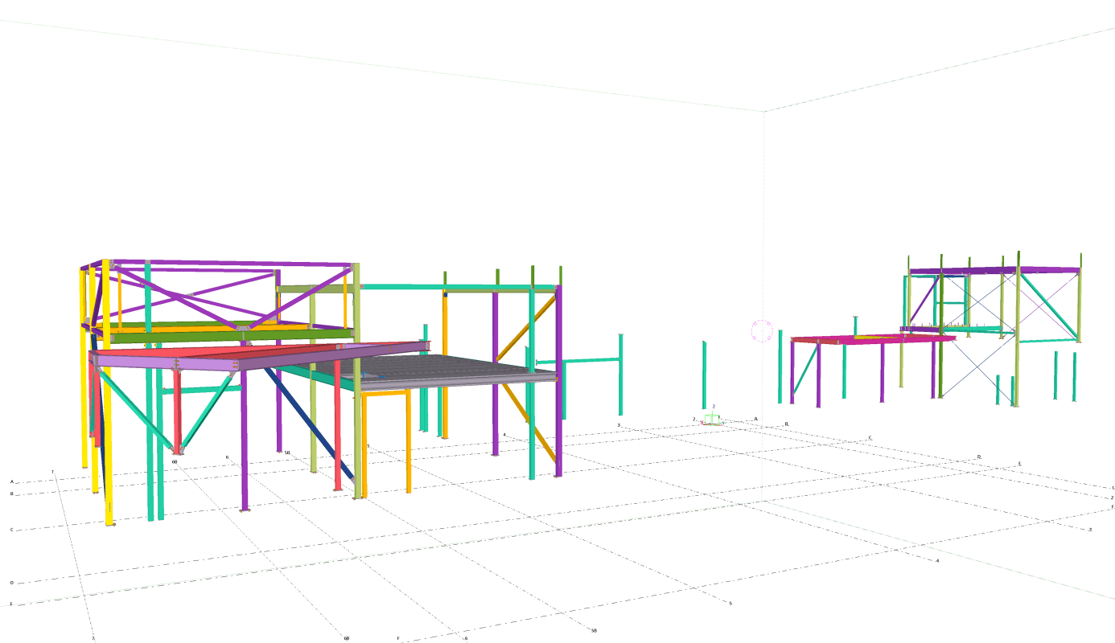Click grid label 5B at the bottom

tap(594, 631)
